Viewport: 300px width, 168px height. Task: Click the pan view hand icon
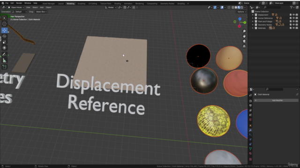pyautogui.click(x=244, y=36)
